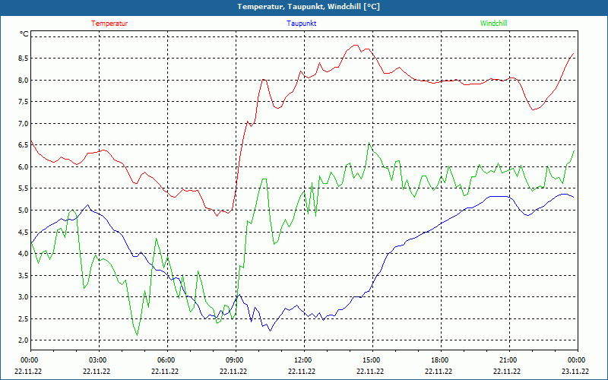Click the 4,5 y-axis value
The image size is (608, 380).
tap(23, 232)
